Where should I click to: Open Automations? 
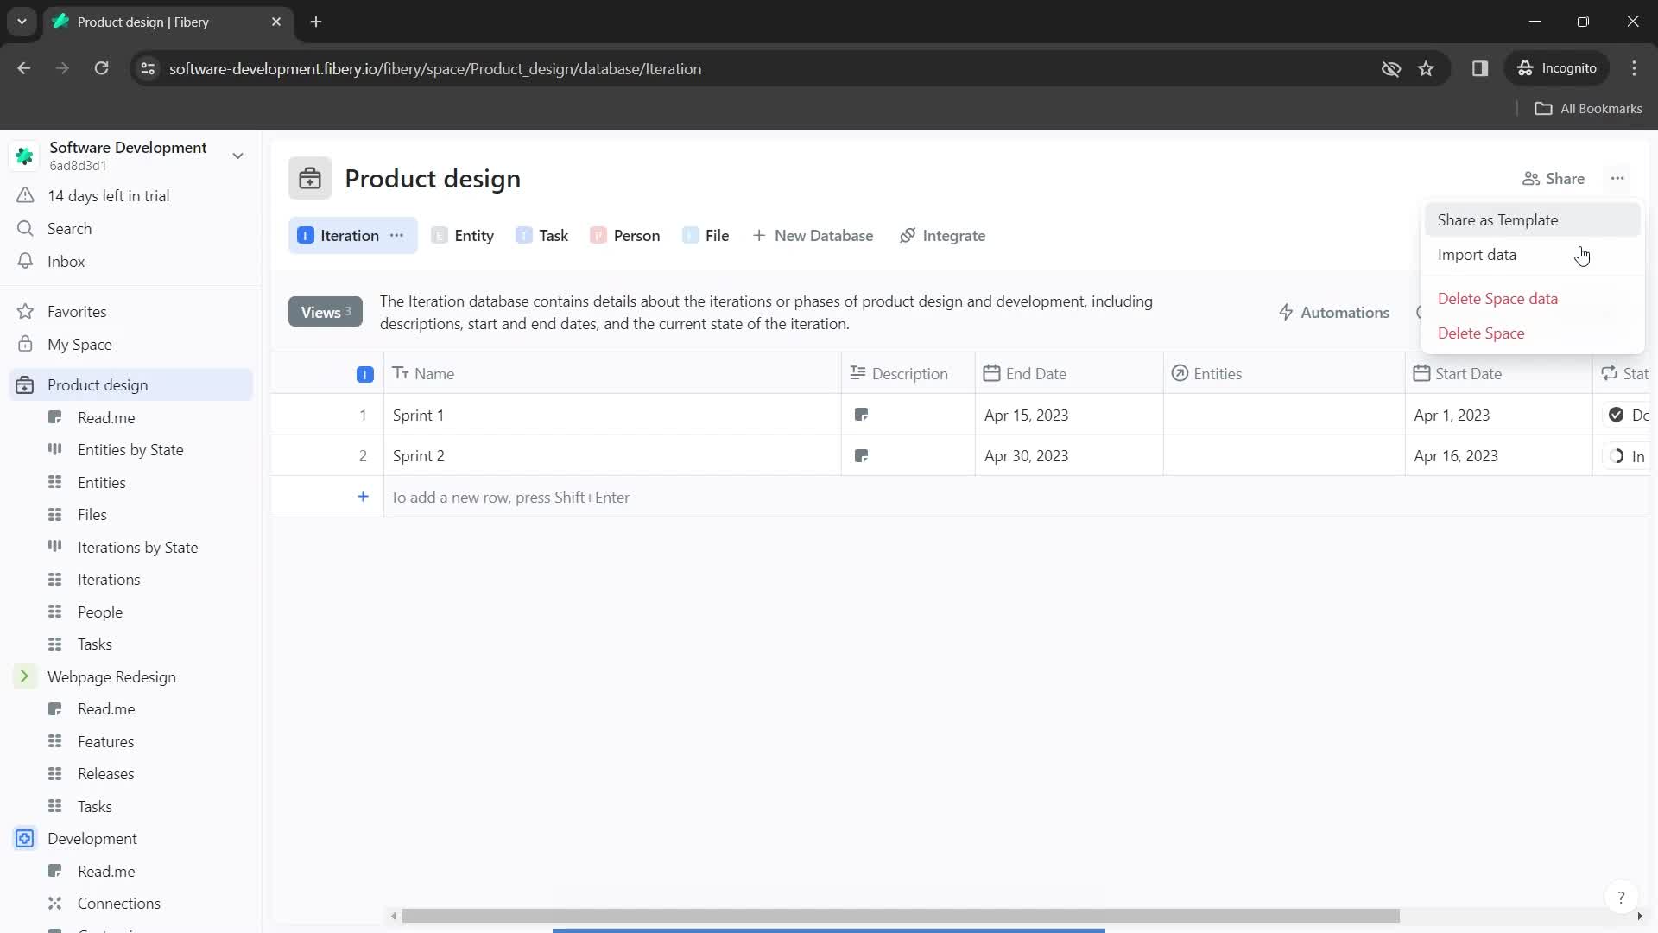pos(1334,313)
